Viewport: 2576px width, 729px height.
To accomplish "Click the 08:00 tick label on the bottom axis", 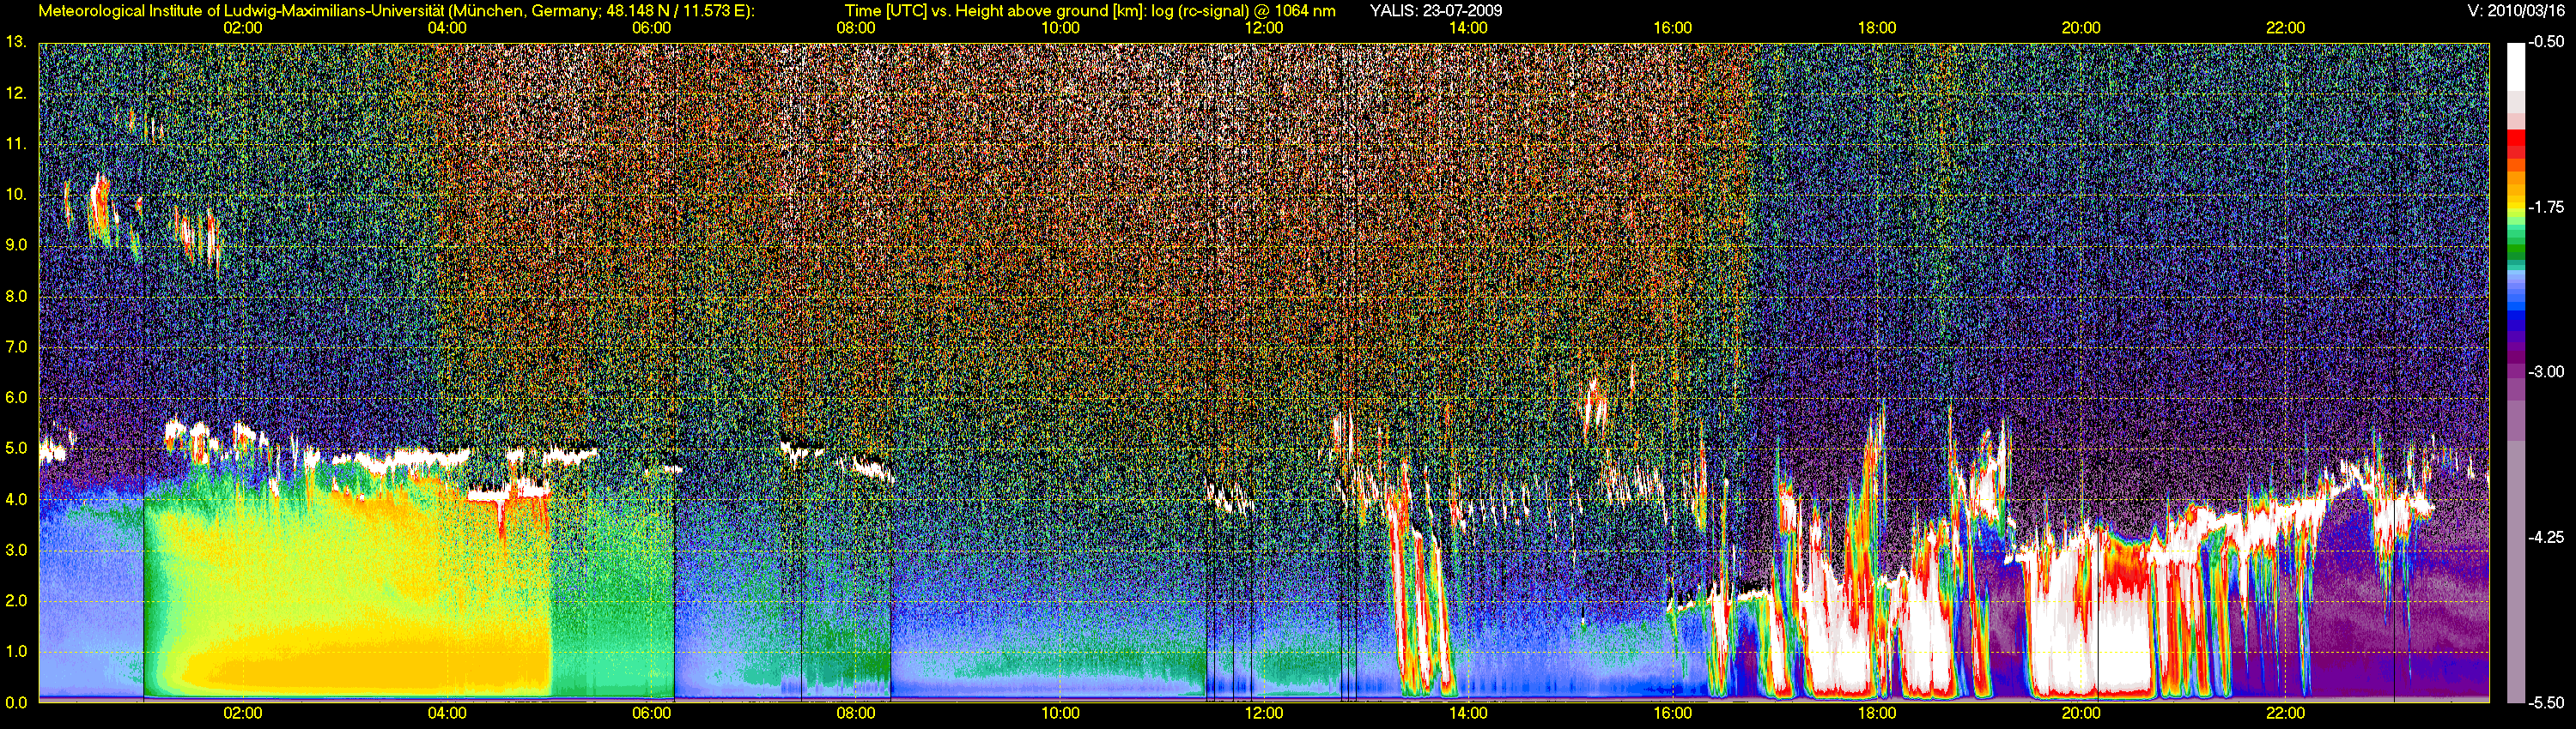I will point(856,713).
